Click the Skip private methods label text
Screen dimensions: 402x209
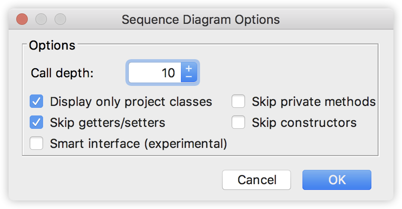click(x=313, y=102)
